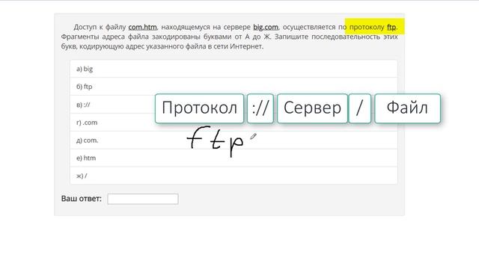Select option а) big

234,69
